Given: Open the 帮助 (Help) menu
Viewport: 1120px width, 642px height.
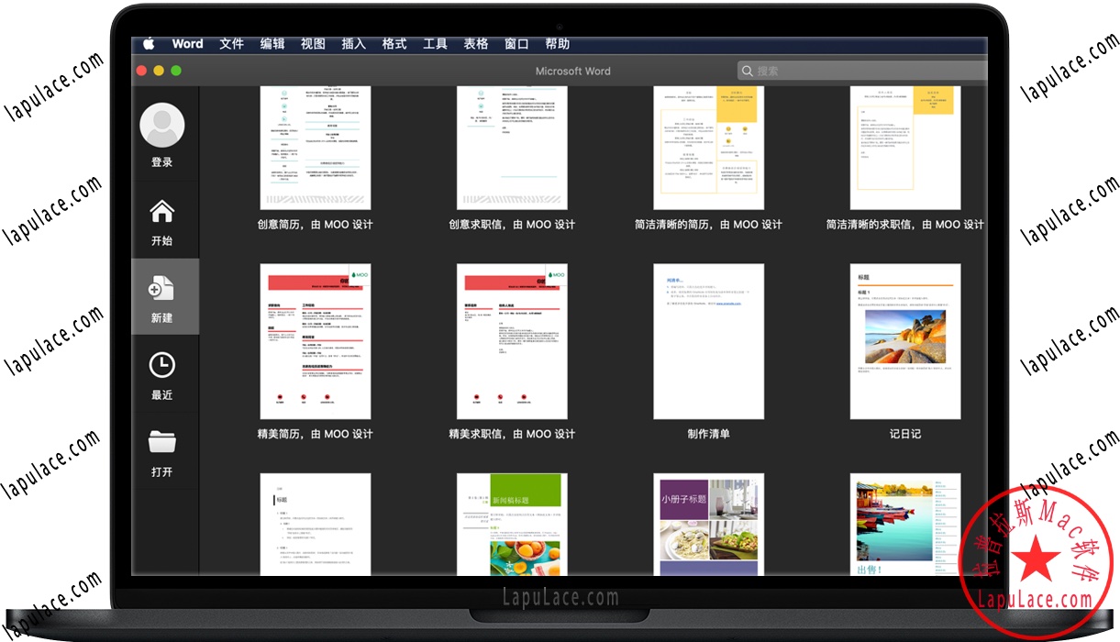Looking at the screenshot, I should pyautogui.click(x=557, y=43).
